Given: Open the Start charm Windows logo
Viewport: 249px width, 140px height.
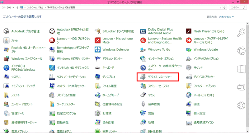Looking at the screenshot, I should pos(241,69).
